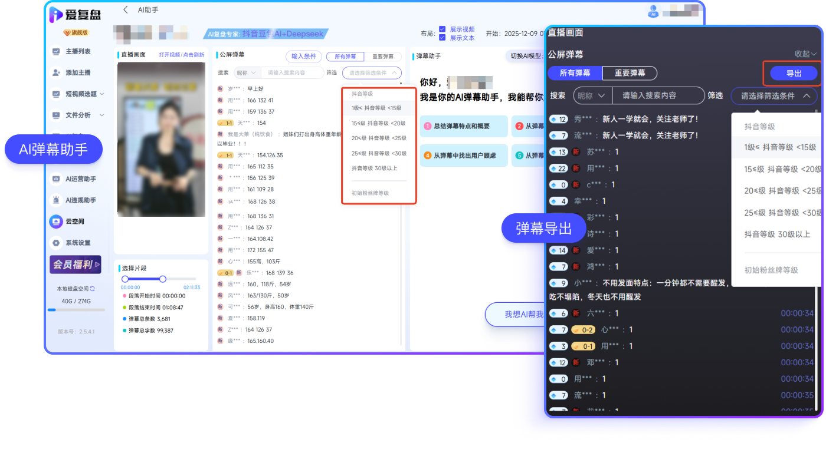Click the AI user avatar icon
The image size is (826, 456).
pos(653,11)
